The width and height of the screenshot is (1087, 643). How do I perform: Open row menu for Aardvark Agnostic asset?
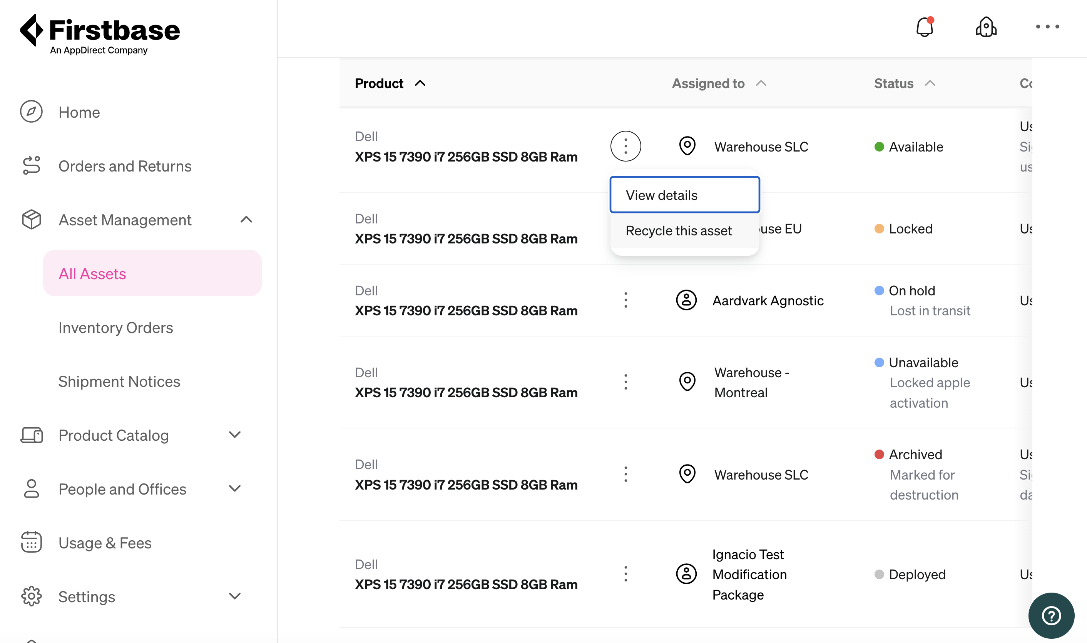[625, 300]
